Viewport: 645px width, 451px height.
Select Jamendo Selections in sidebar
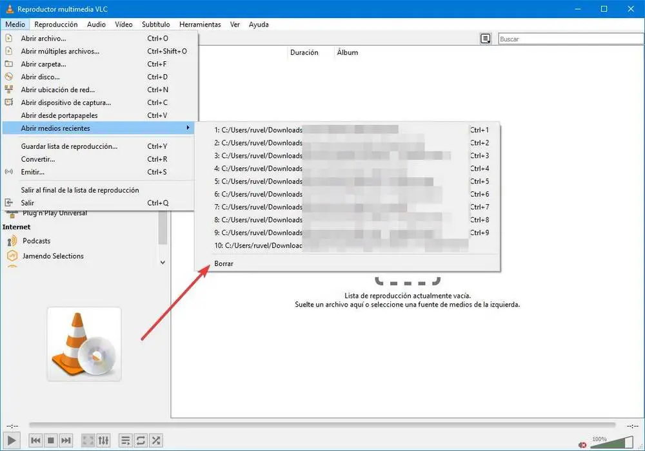coord(53,256)
